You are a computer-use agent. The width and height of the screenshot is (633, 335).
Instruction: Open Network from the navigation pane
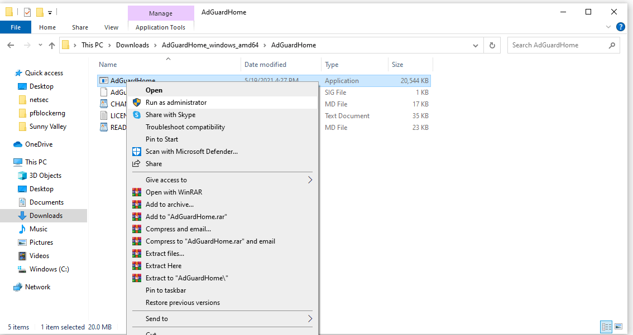point(37,287)
